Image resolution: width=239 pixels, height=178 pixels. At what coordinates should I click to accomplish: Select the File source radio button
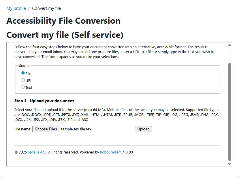click(x=23, y=73)
